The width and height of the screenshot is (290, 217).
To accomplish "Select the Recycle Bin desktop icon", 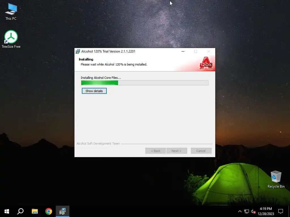I will coord(276,179).
